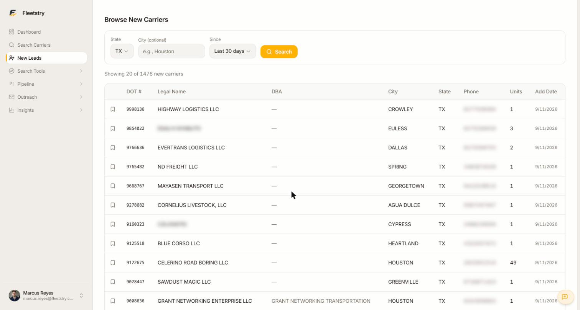This screenshot has height=310, width=580.
Task: Open Search Tools menu item
Action: pyautogui.click(x=46, y=71)
